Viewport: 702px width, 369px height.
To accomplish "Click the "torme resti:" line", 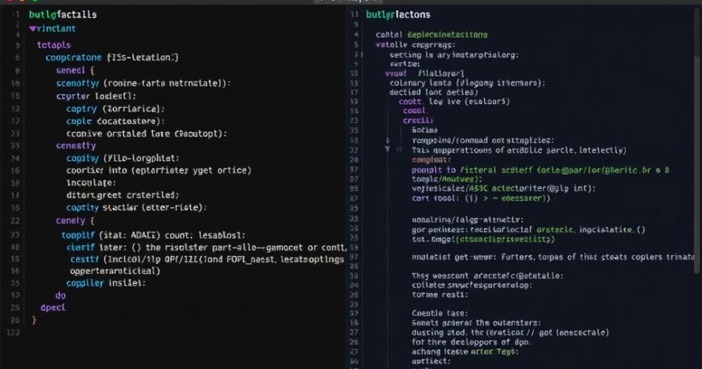I will [440, 295].
